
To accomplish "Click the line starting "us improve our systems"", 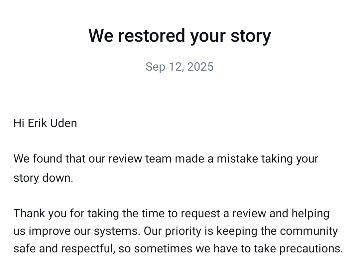I will click(x=176, y=231).
